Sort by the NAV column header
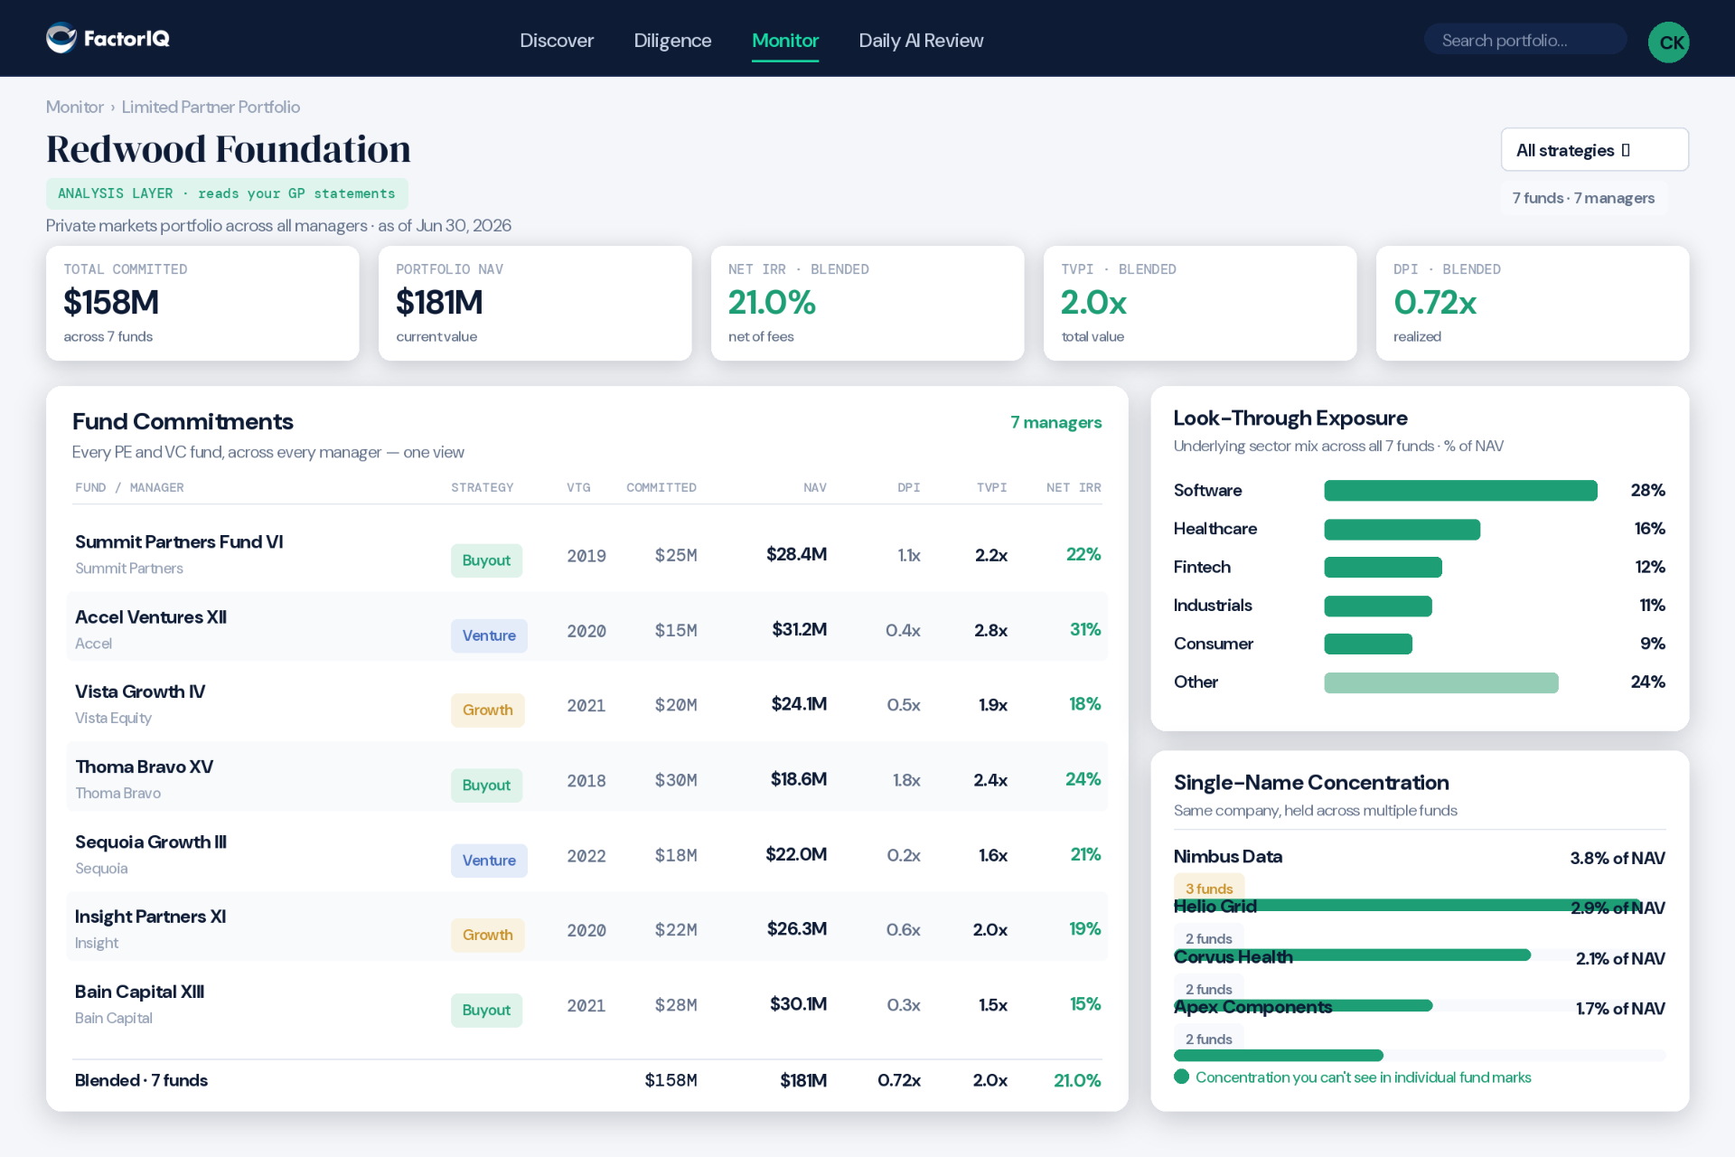Screen dimensions: 1735x1157 (x=815, y=487)
